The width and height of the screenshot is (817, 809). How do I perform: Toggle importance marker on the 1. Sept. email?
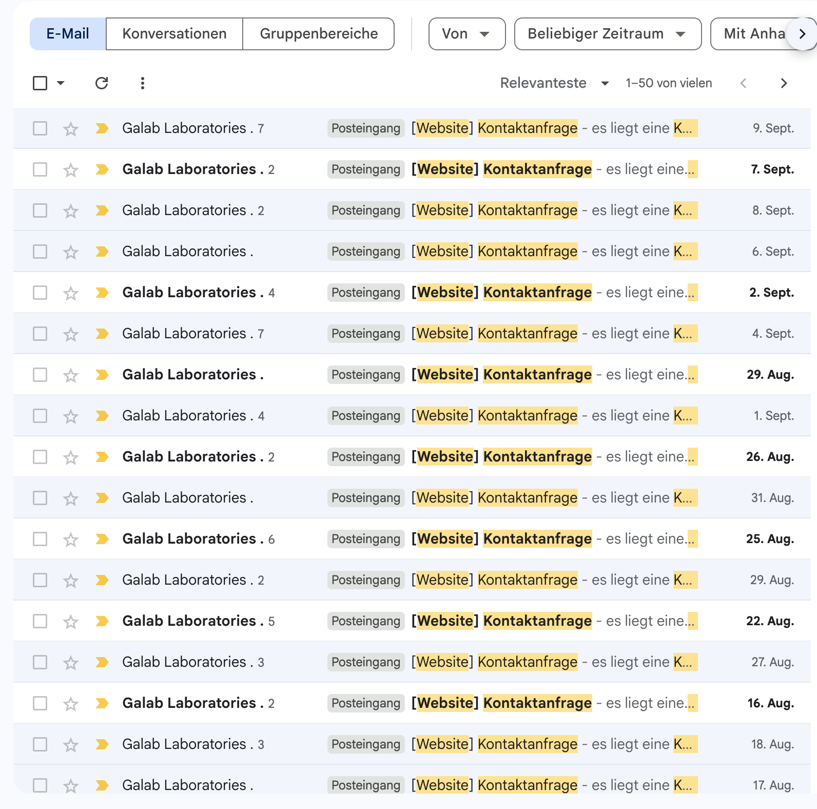[102, 416]
